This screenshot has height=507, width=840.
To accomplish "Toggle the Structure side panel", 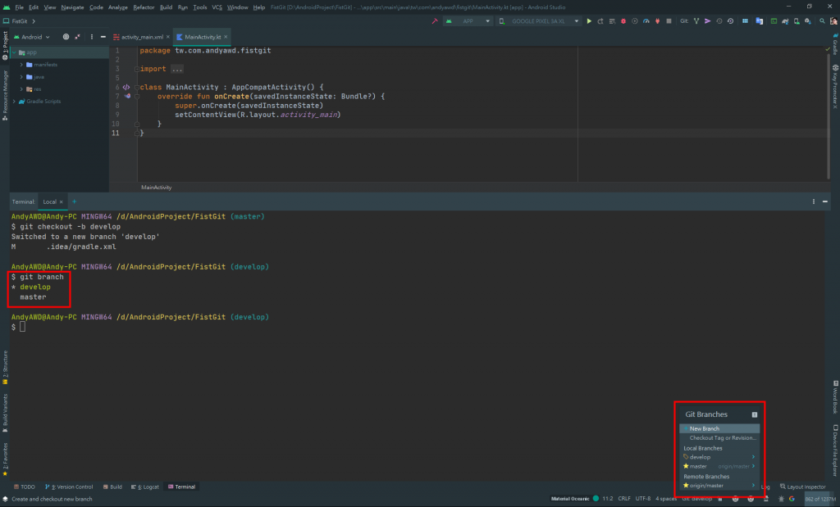I will (x=5, y=368).
